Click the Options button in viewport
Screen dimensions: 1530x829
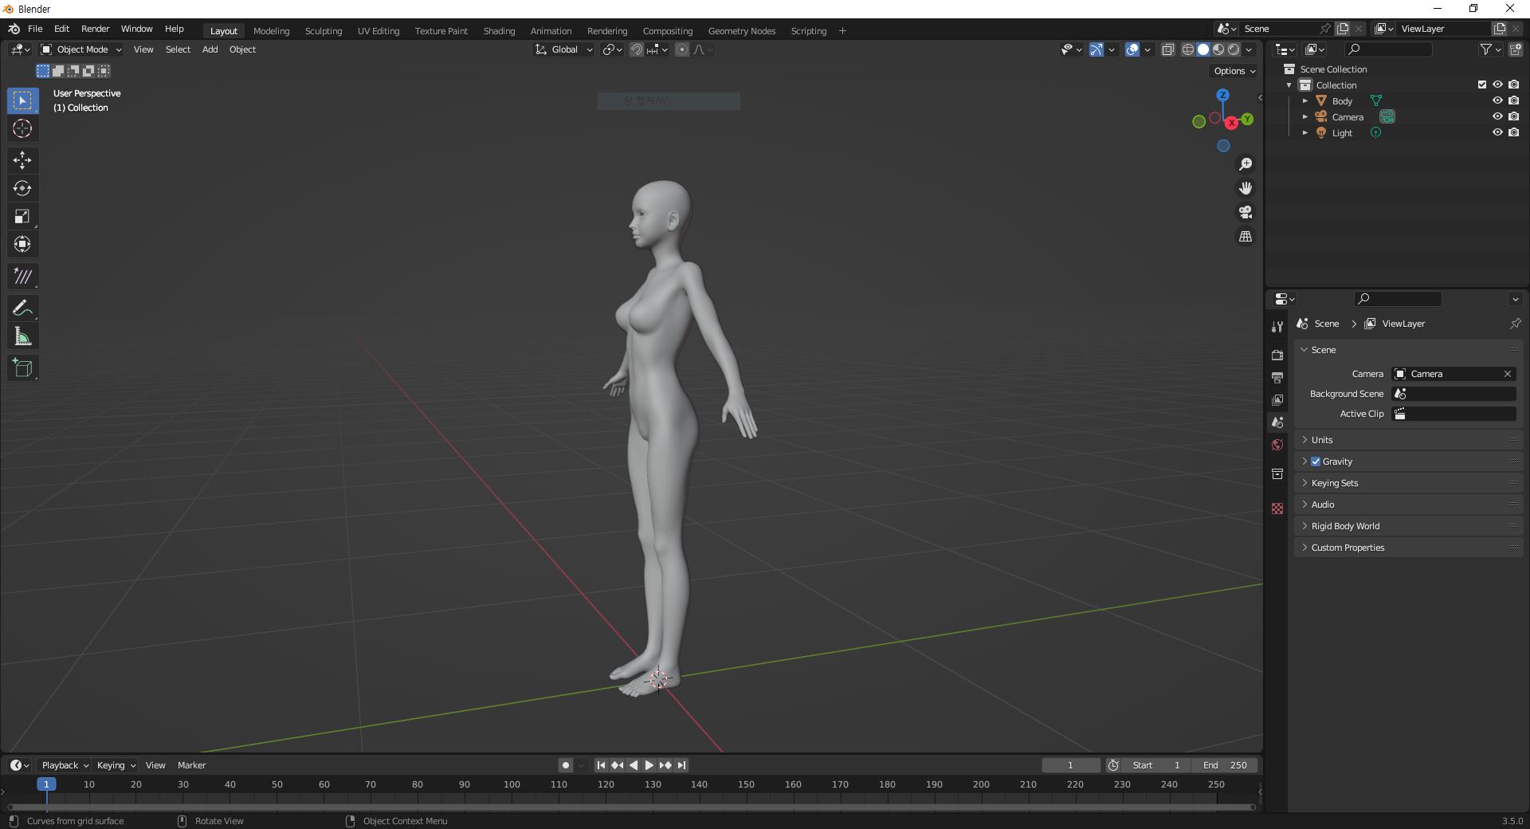(1234, 71)
